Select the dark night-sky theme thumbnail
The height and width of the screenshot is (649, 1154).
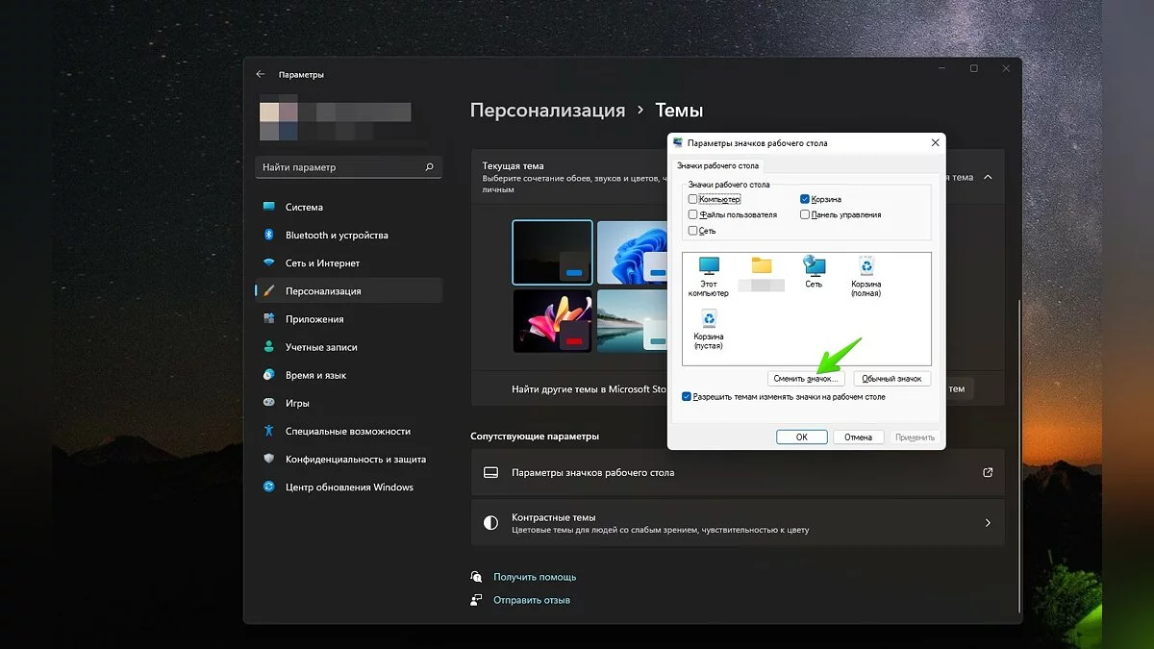pos(552,252)
